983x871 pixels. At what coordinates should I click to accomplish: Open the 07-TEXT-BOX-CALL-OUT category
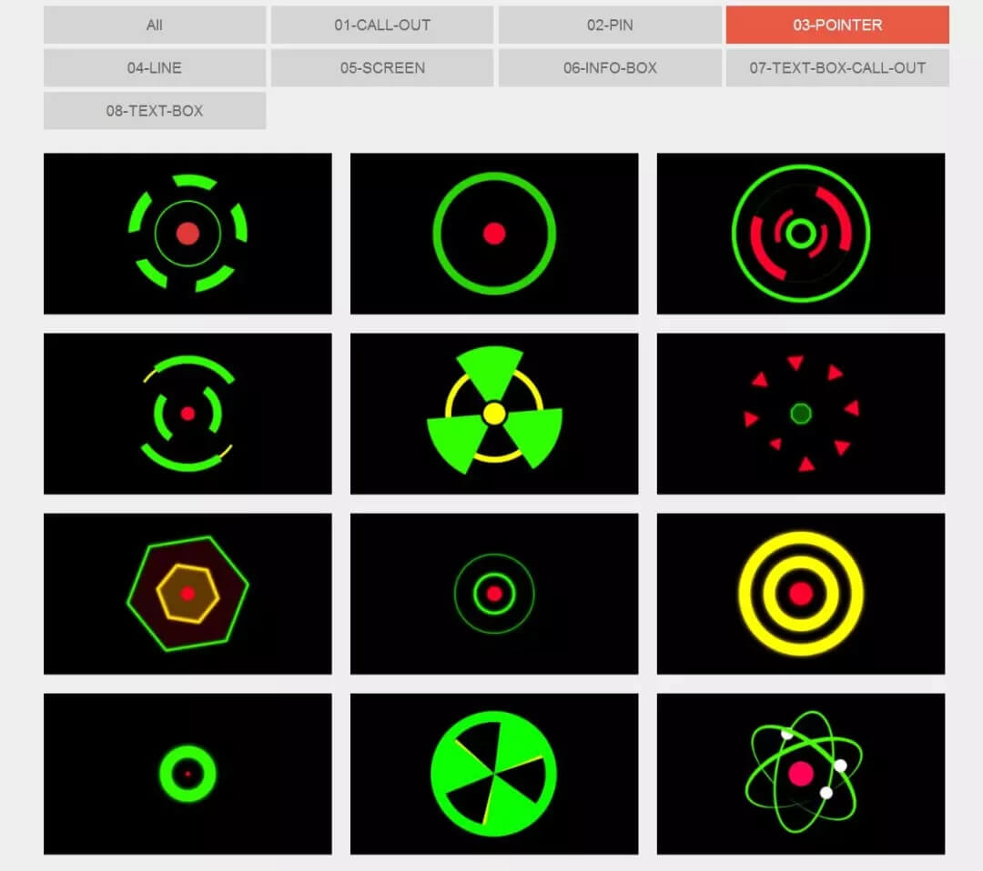pos(837,67)
